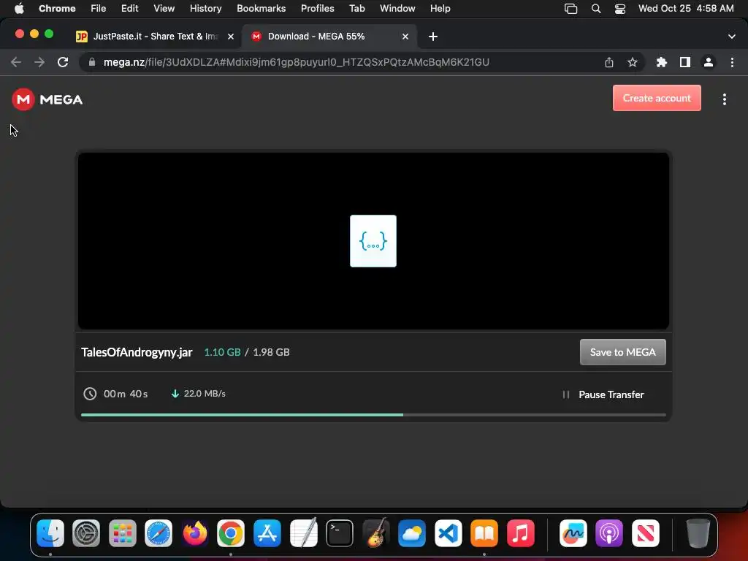Screen dimensions: 748x561
Task: Click the download speed arrow icon
Action: [x=175, y=394]
